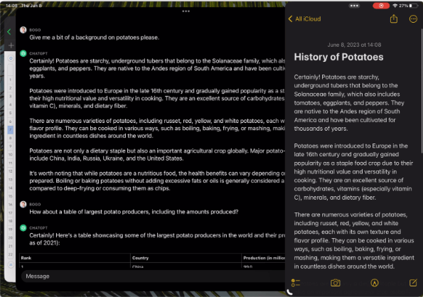The height and width of the screenshot is (297, 423).
Task: Tap ChatGPT paragraph 'There are numerous varieties of potatoes'
Action: click(x=157, y=129)
